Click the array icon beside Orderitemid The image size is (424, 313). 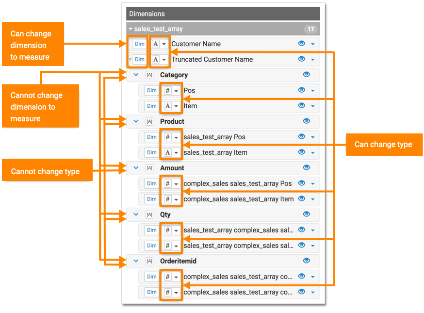[x=149, y=262]
